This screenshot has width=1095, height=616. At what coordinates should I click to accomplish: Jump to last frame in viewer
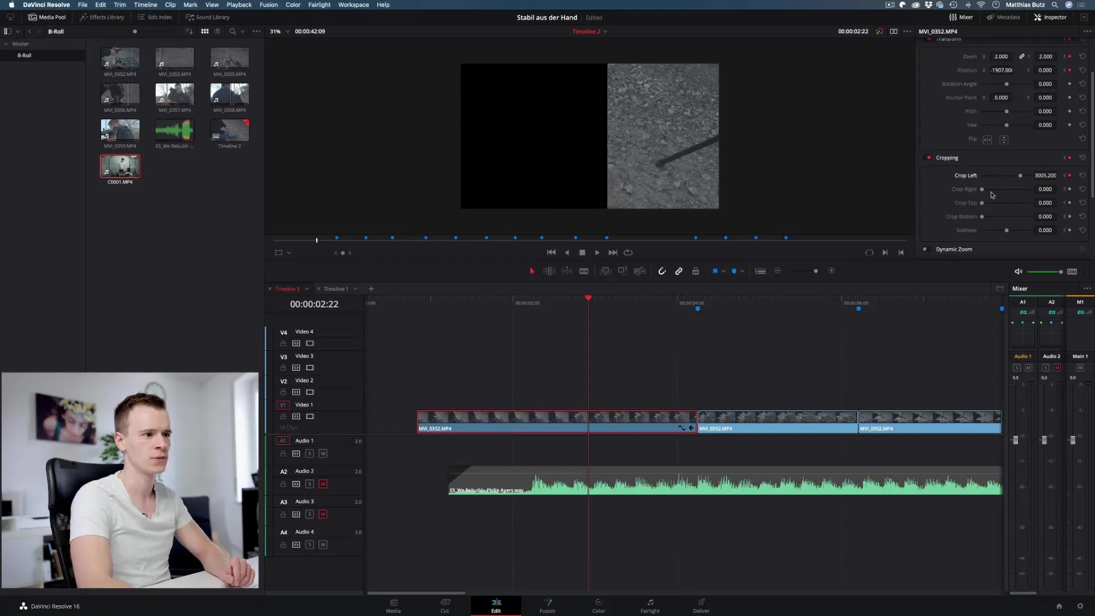(613, 253)
